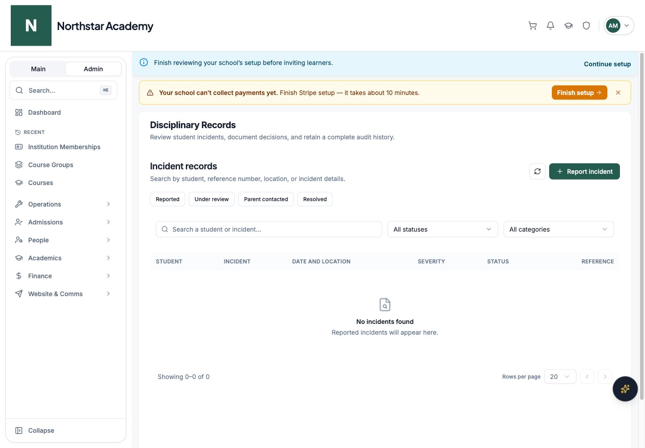Click the INCIDENT column header
The width and height of the screenshot is (645, 448).
coord(237,262)
